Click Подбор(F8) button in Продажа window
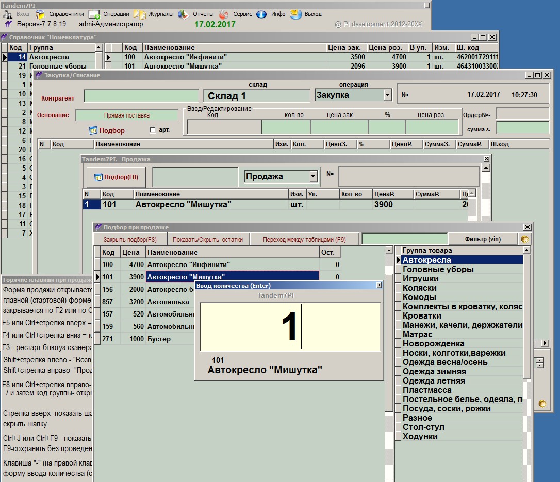 pyautogui.click(x=117, y=177)
